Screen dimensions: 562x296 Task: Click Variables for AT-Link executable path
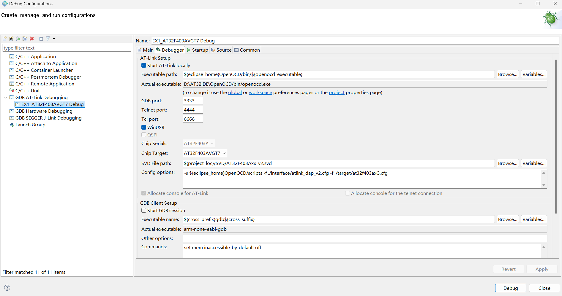534,74
